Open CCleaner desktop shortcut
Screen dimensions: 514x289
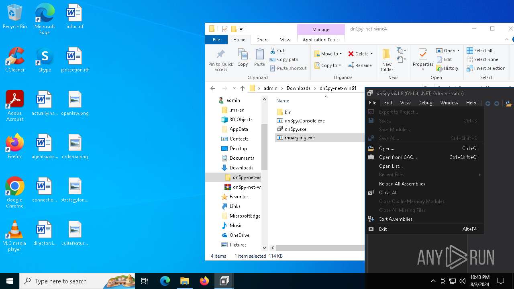tap(15, 60)
